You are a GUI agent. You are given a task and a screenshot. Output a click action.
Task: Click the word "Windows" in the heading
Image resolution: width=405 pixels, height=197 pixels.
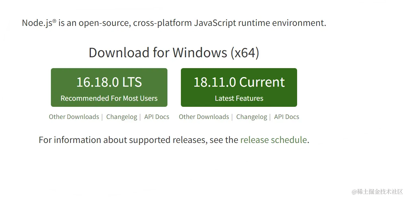click(x=200, y=52)
